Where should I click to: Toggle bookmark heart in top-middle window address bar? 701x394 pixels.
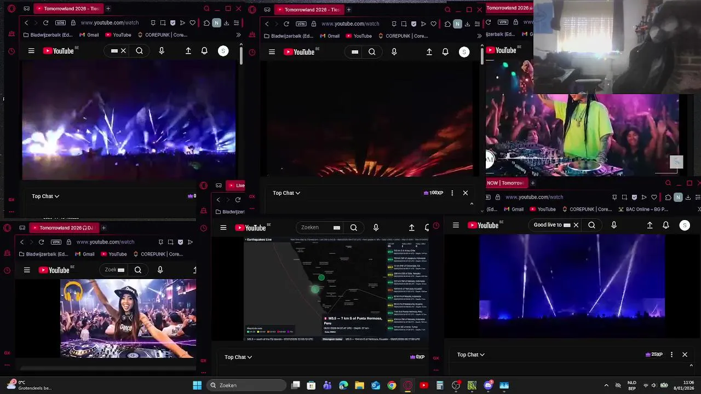(x=433, y=24)
